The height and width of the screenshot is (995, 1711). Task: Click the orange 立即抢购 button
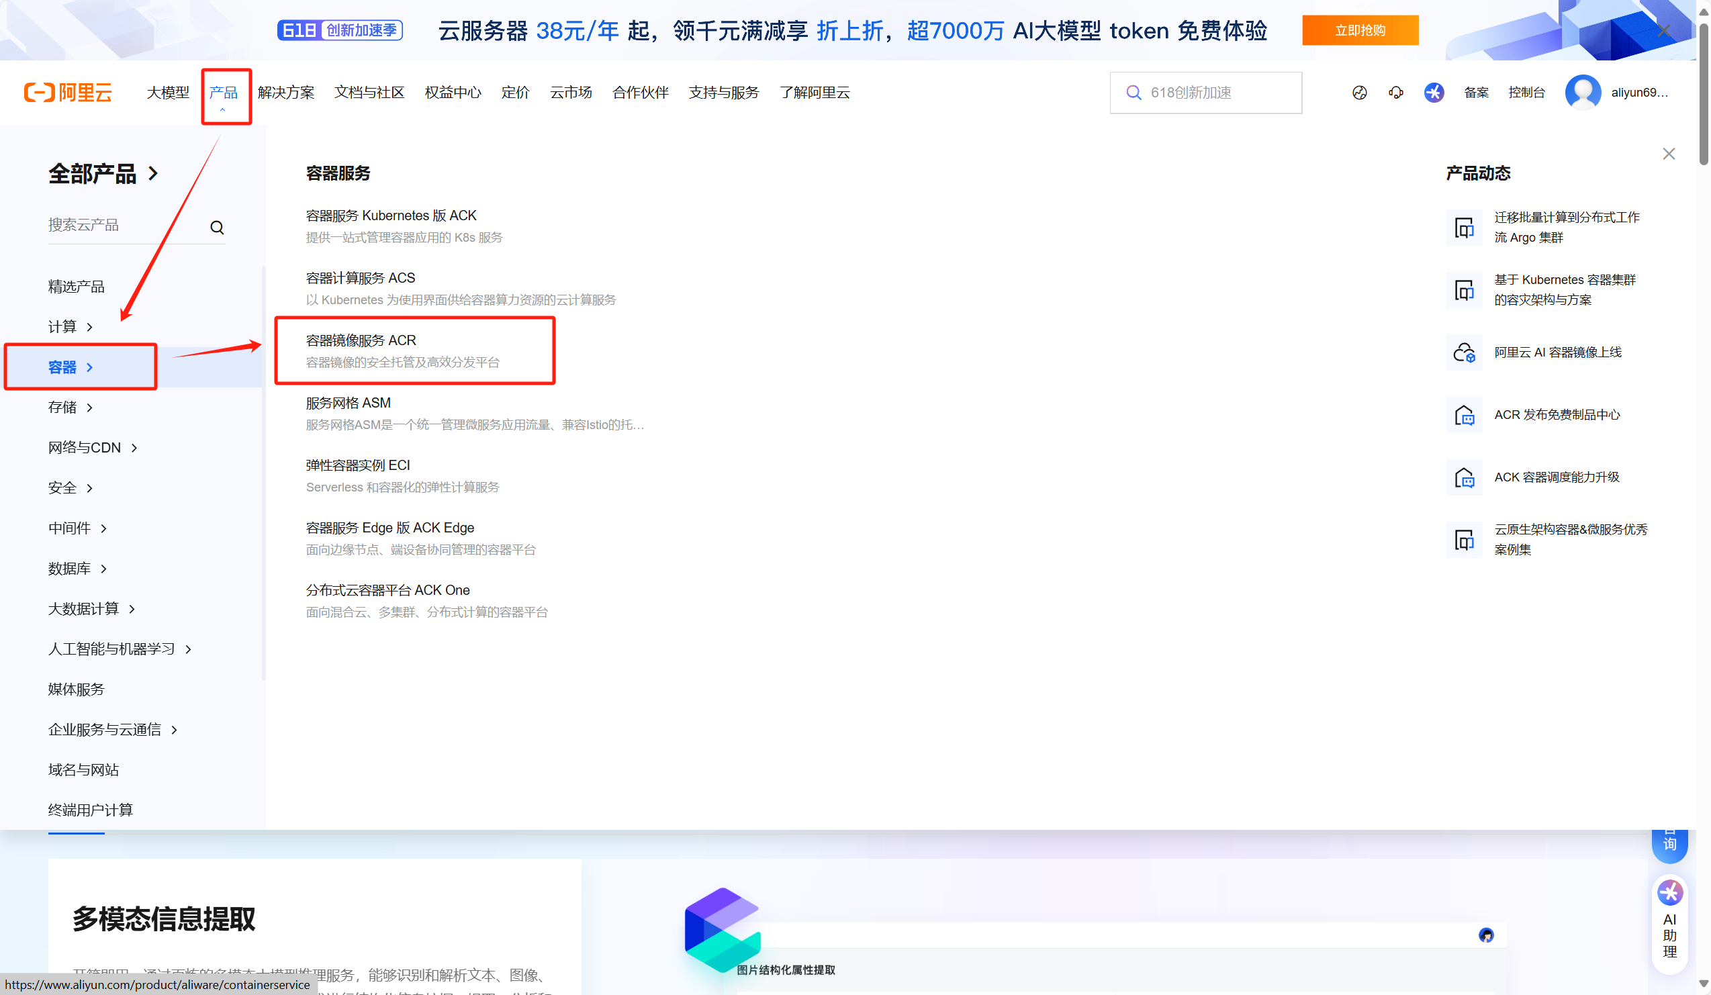pos(1360,30)
